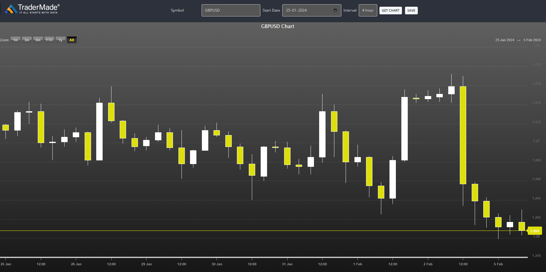Select the 1y zoom range button
546x272 pixels.
[x=61, y=40]
